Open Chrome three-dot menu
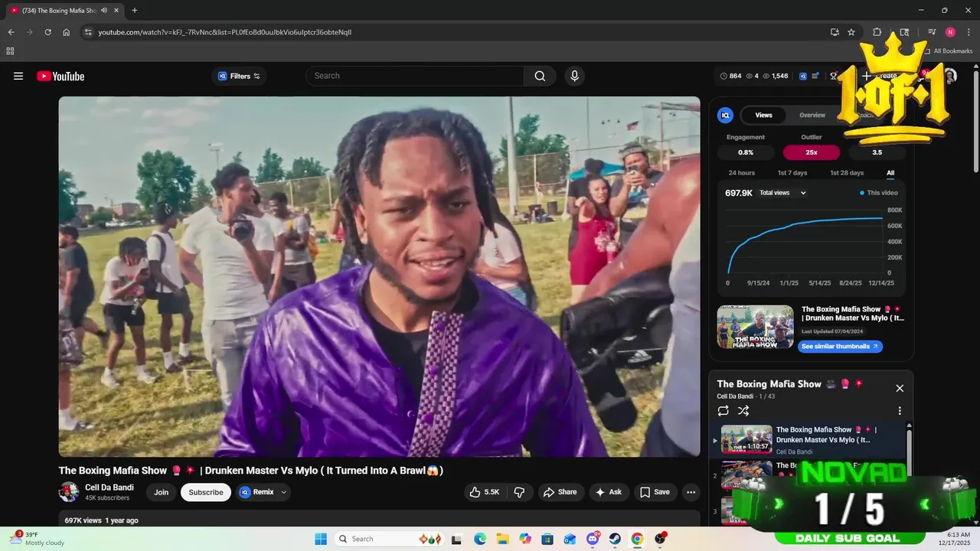The width and height of the screenshot is (980, 551). point(969,32)
